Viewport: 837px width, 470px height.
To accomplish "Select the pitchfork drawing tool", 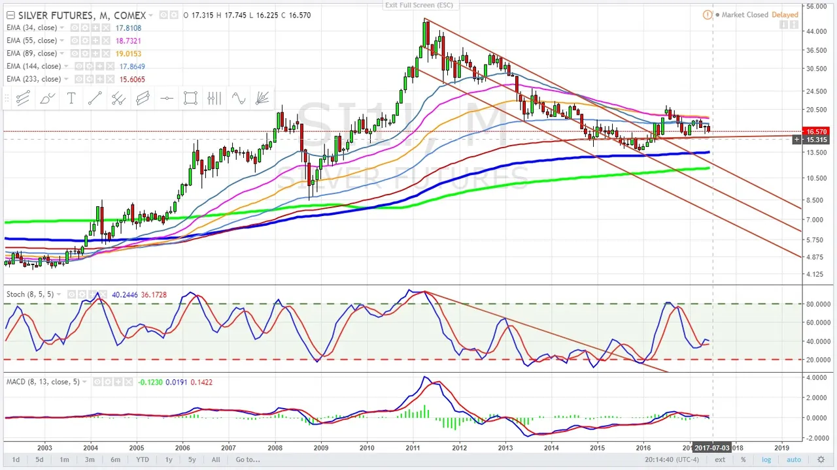I will 118,99.
